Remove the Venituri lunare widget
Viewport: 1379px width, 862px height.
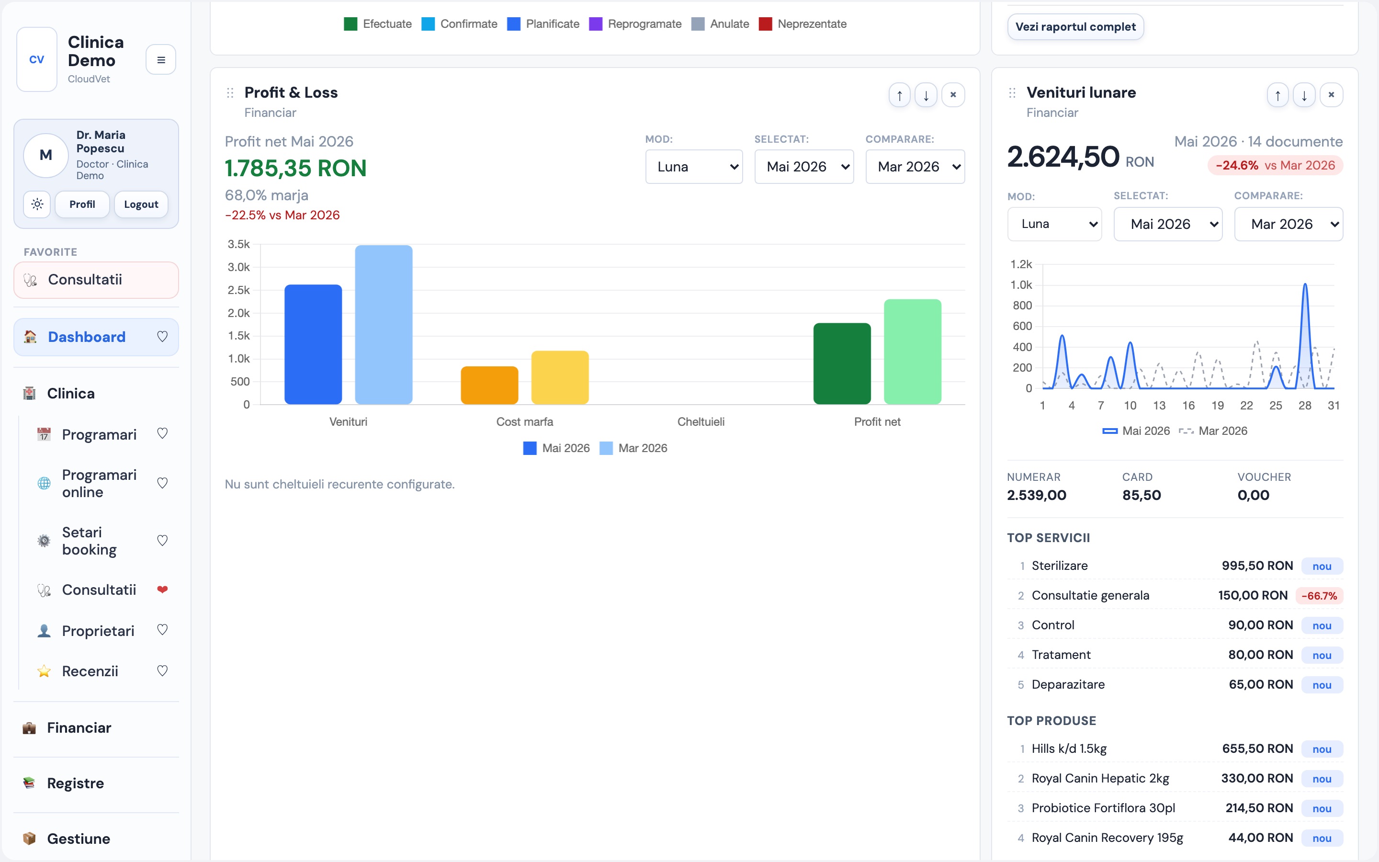[x=1331, y=95]
